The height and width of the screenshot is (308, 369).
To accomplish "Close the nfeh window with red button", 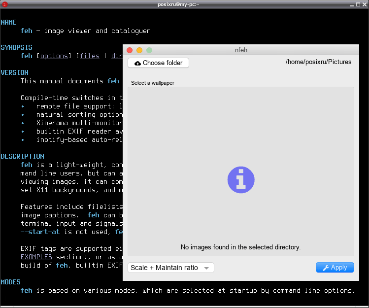I will (x=130, y=50).
